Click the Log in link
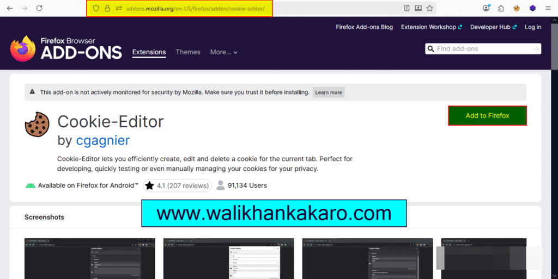 point(533,27)
